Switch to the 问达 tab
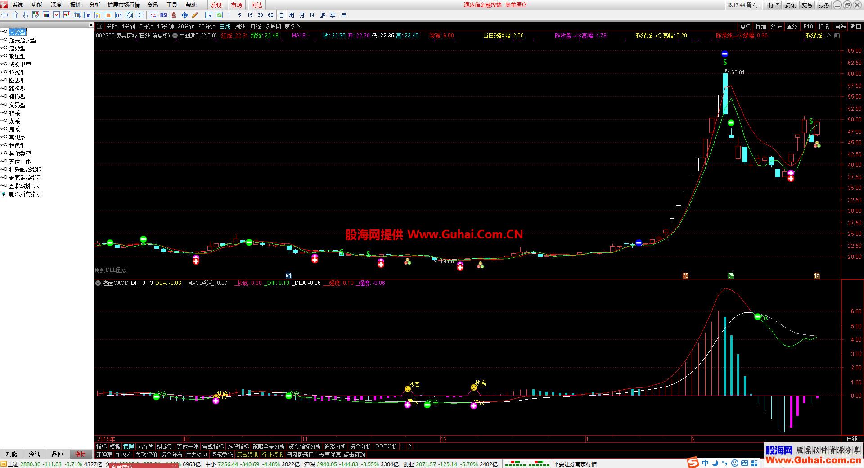The image size is (864, 468). [257, 5]
